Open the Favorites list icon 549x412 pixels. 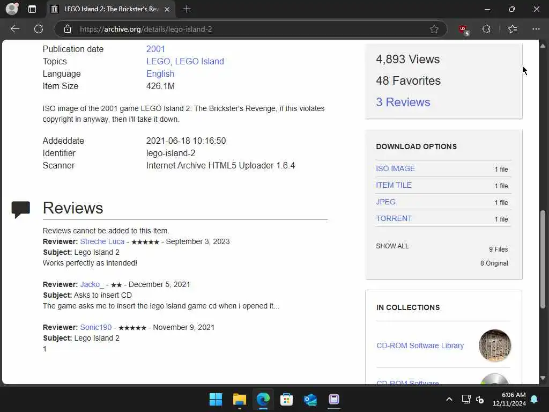513,29
